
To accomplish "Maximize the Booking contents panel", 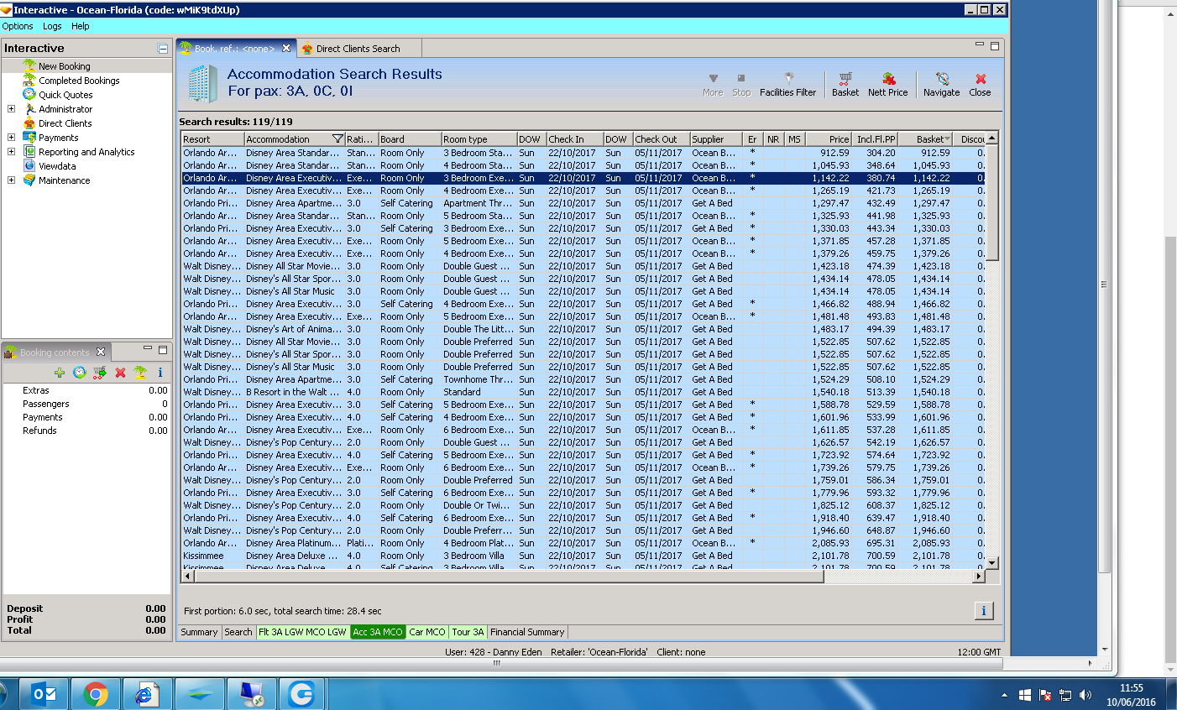I will pyautogui.click(x=163, y=349).
